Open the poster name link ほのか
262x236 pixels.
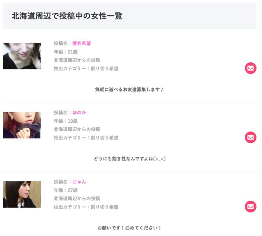pos(79,112)
